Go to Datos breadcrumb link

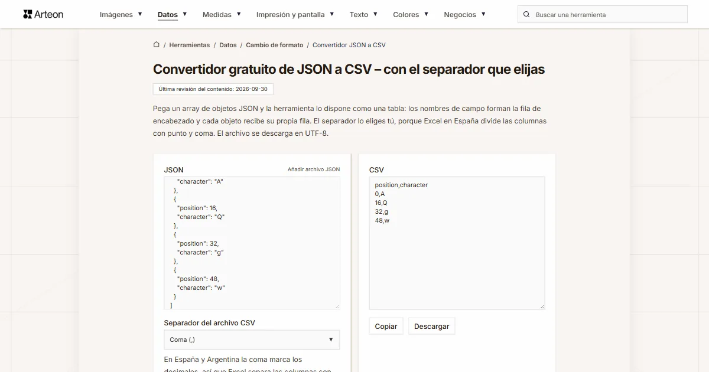coord(228,45)
